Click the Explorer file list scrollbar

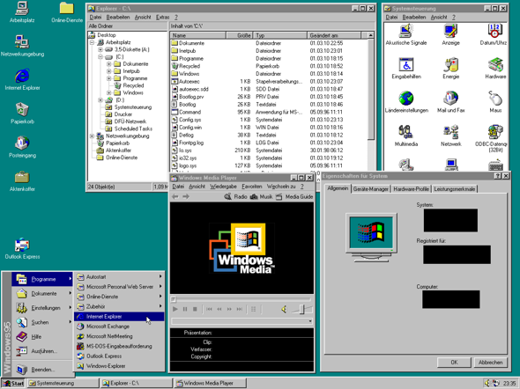coord(371,89)
